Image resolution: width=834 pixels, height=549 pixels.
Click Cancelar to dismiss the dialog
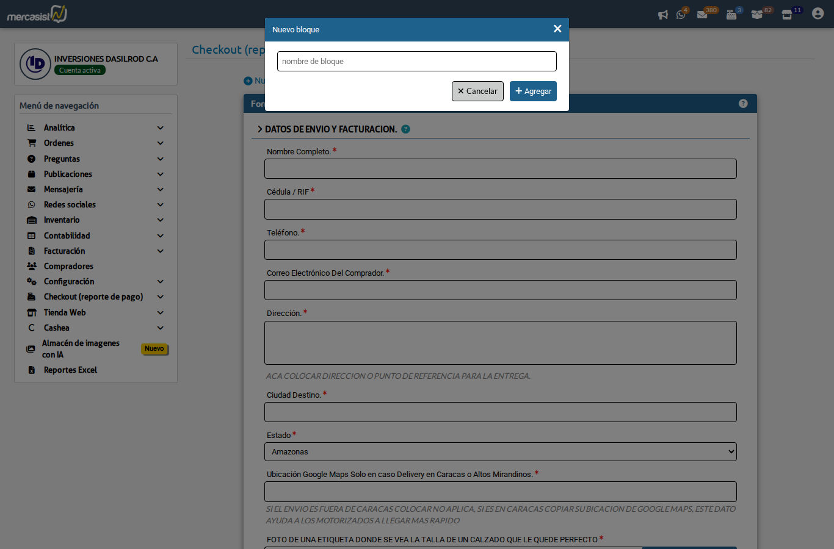[477, 91]
